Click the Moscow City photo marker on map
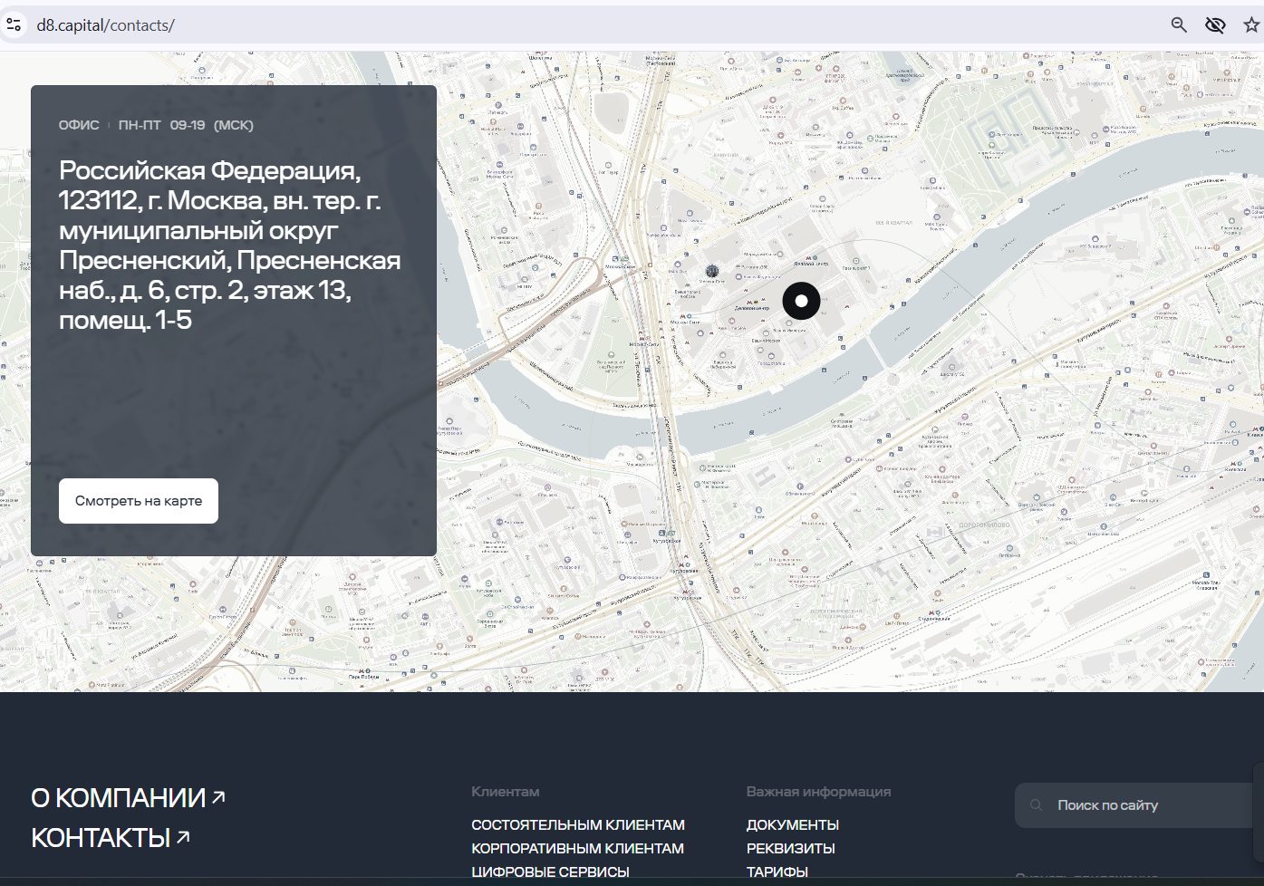Screen dimensions: 1264x886 712,271
